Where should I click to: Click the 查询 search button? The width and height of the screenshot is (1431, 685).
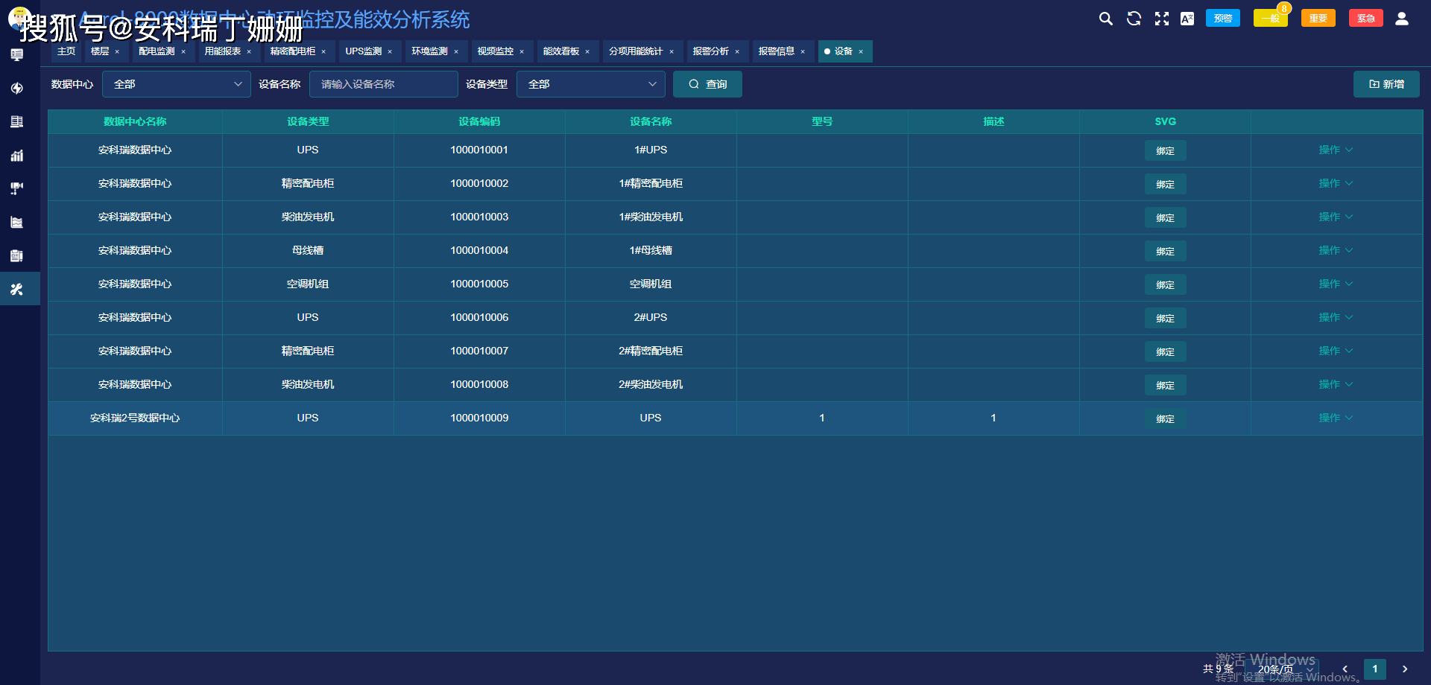(707, 84)
